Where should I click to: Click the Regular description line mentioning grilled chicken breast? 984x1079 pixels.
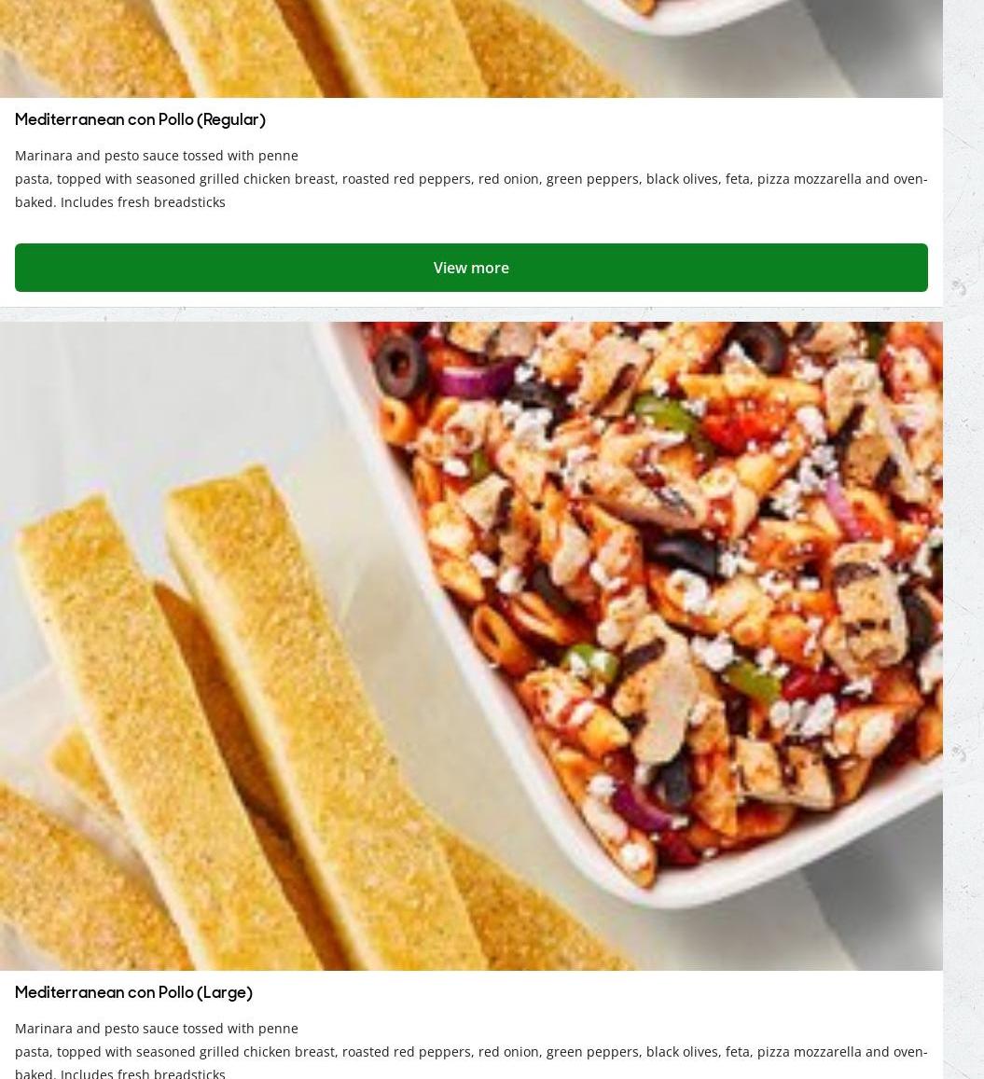[x=471, y=179]
